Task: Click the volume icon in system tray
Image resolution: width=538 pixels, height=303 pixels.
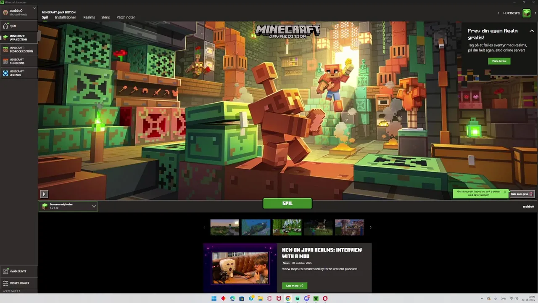Action: 517,298
